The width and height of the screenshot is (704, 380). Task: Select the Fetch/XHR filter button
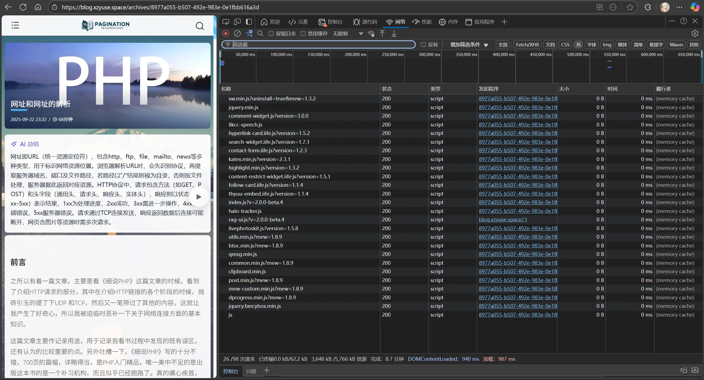point(527,44)
